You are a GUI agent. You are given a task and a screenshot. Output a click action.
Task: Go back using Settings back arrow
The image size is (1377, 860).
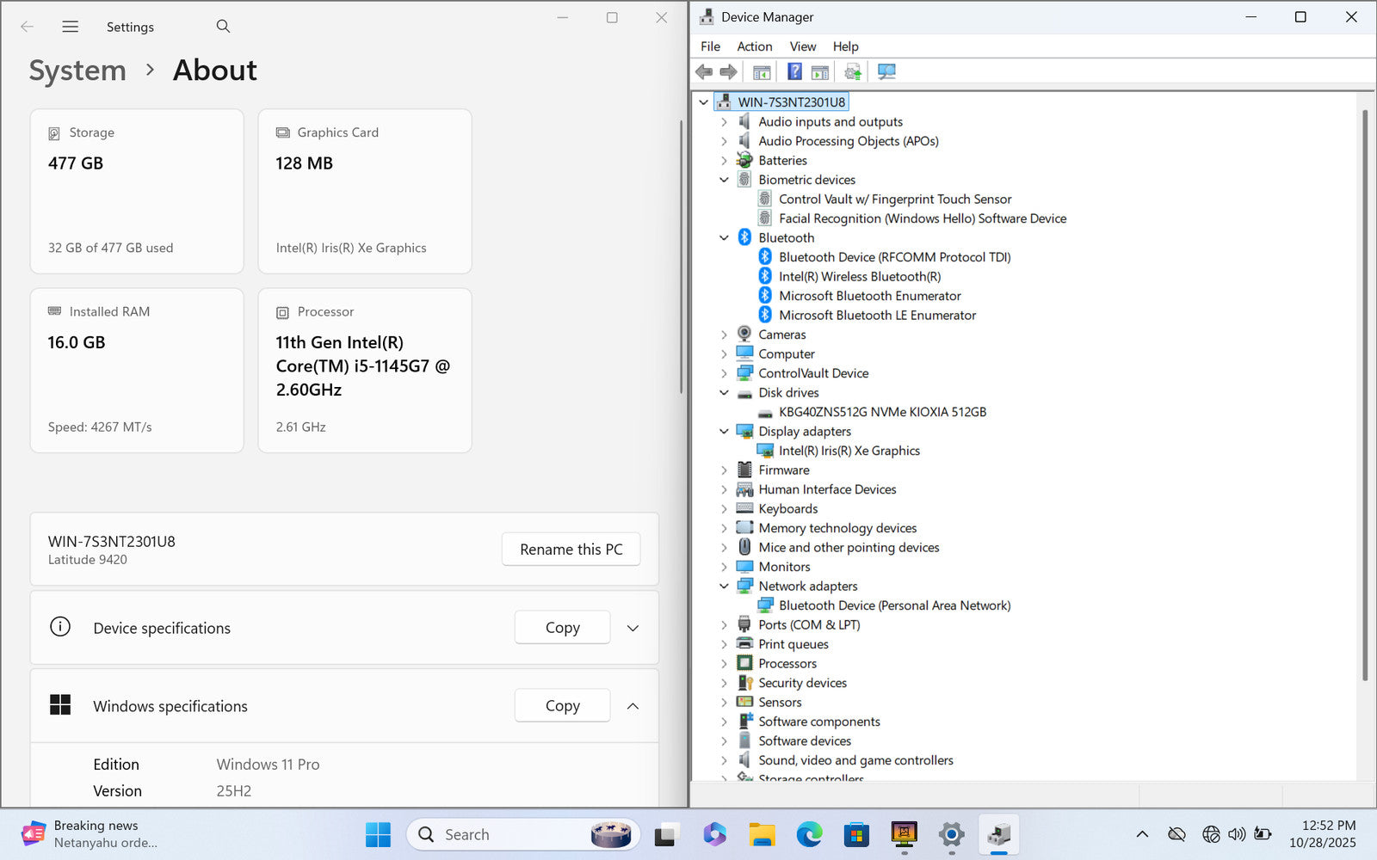pyautogui.click(x=27, y=27)
